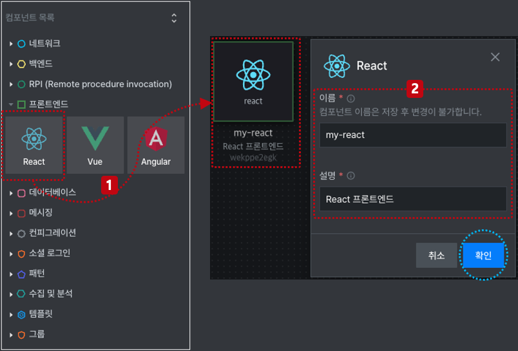Viewport: 518px width, 351px height.
Task: Click the 소셜 로그인 shield icon
Action: point(21,254)
